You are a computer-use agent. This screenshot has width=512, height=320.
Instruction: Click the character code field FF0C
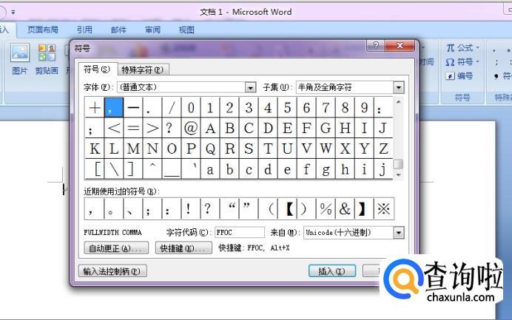coord(240,233)
